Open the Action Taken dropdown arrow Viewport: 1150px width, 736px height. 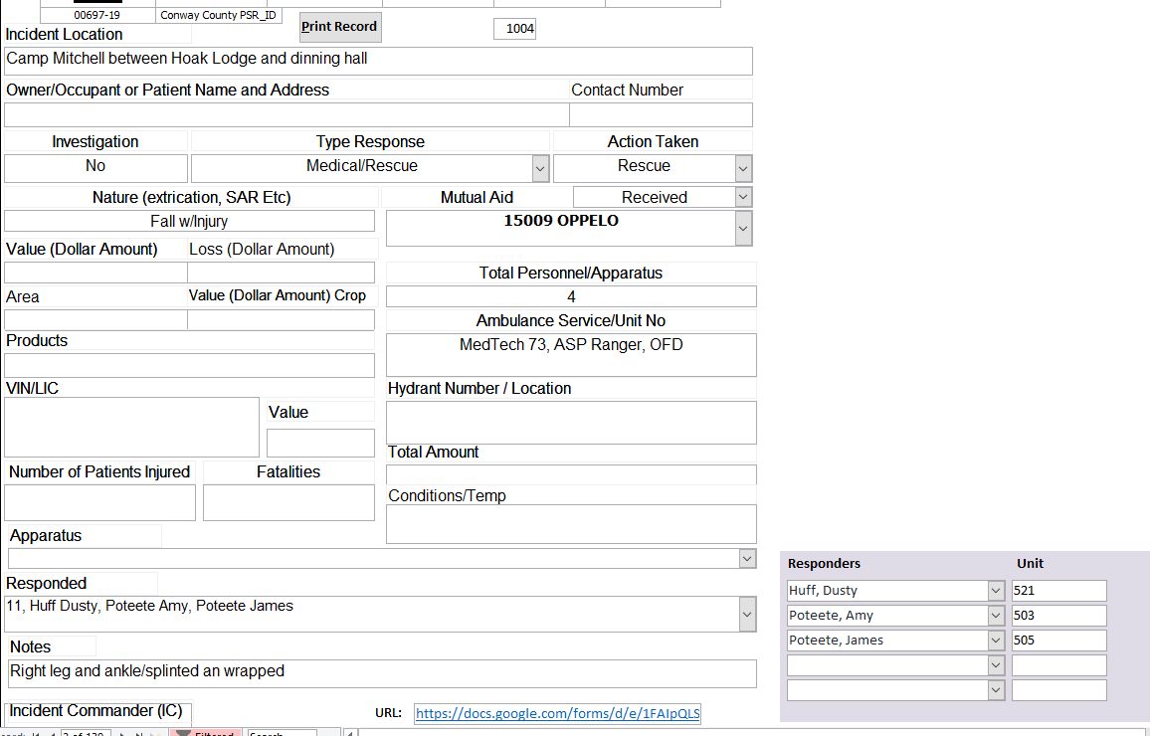(x=743, y=168)
